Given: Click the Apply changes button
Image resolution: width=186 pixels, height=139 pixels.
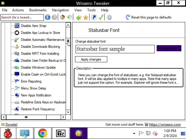Looking at the screenshot, I should (x=91, y=59).
